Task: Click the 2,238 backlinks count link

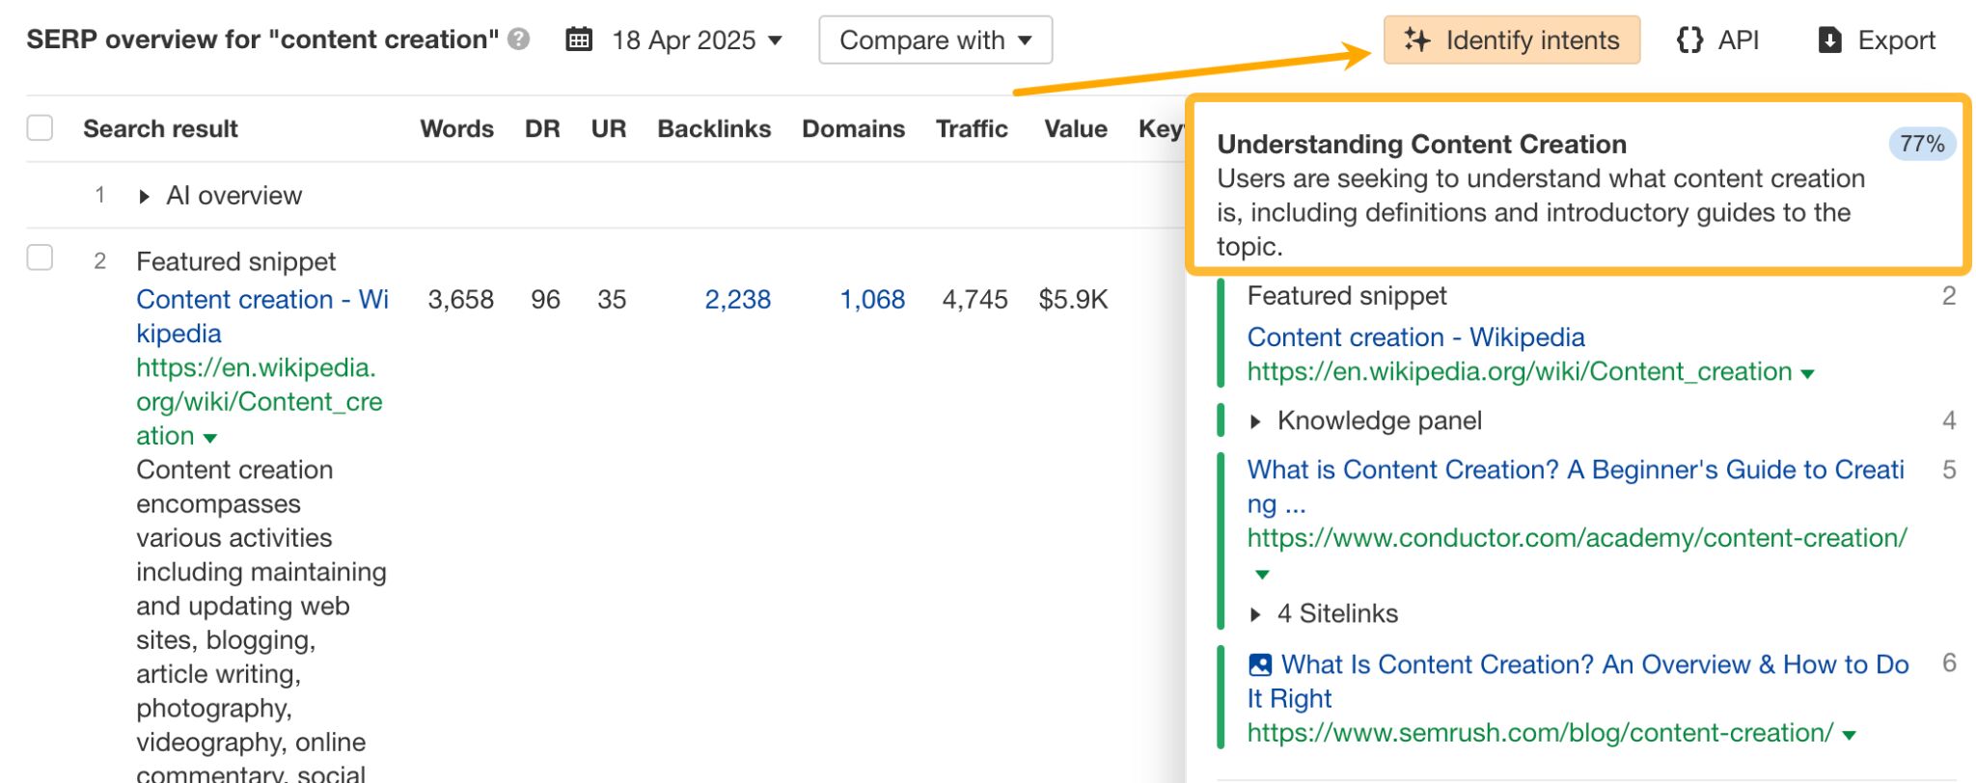Action: pyautogui.click(x=737, y=300)
